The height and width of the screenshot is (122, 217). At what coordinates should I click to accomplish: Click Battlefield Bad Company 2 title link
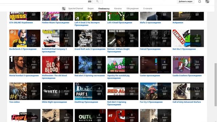click(x=54, y=50)
